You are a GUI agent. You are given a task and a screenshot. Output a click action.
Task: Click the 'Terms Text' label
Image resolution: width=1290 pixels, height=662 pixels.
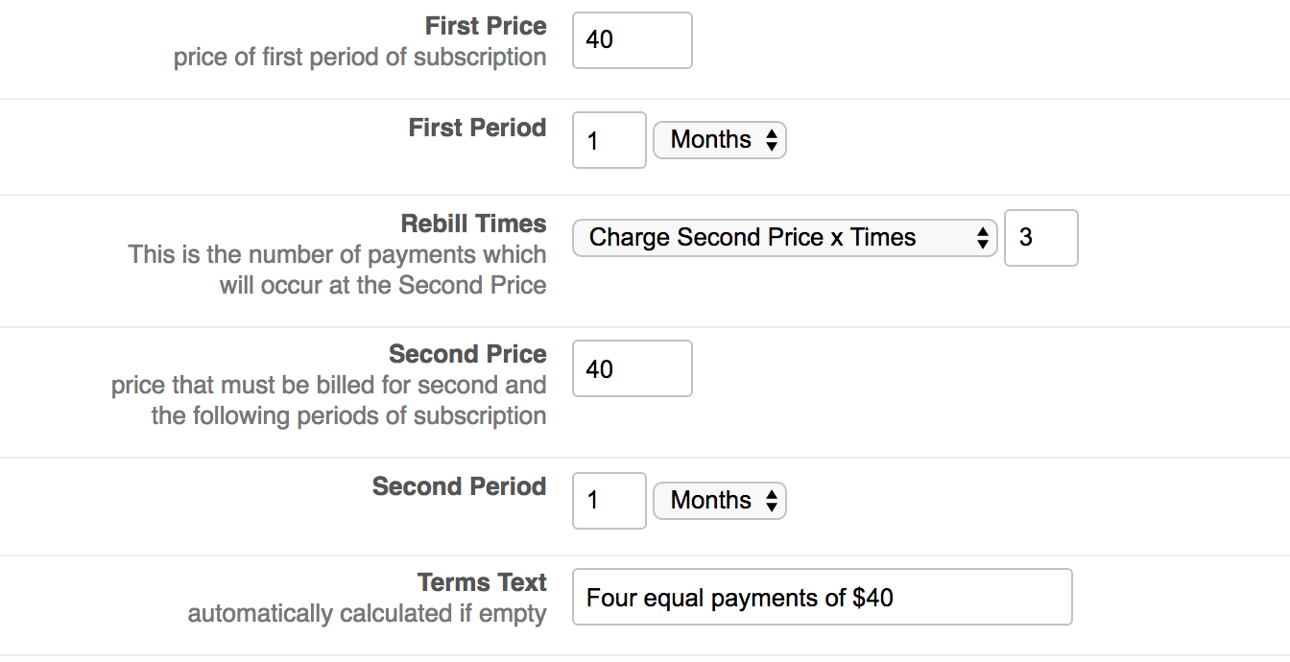coord(482,582)
